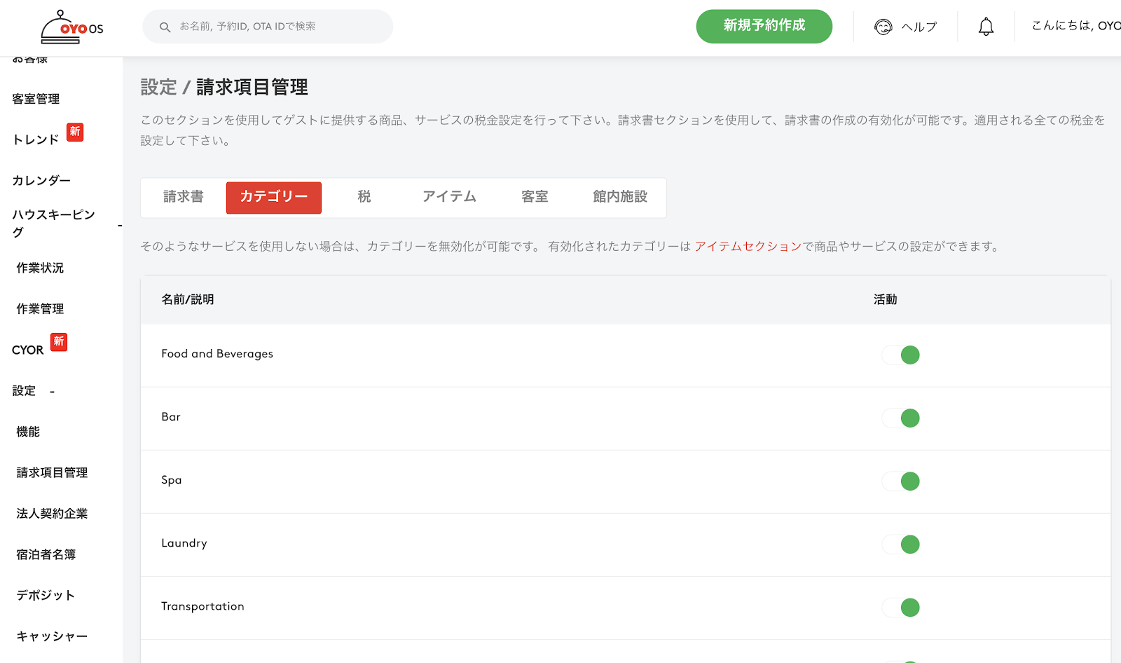Collapse the ハウスキーピング sidebar section
Viewport: 1121px width, 663px height.
click(120, 225)
